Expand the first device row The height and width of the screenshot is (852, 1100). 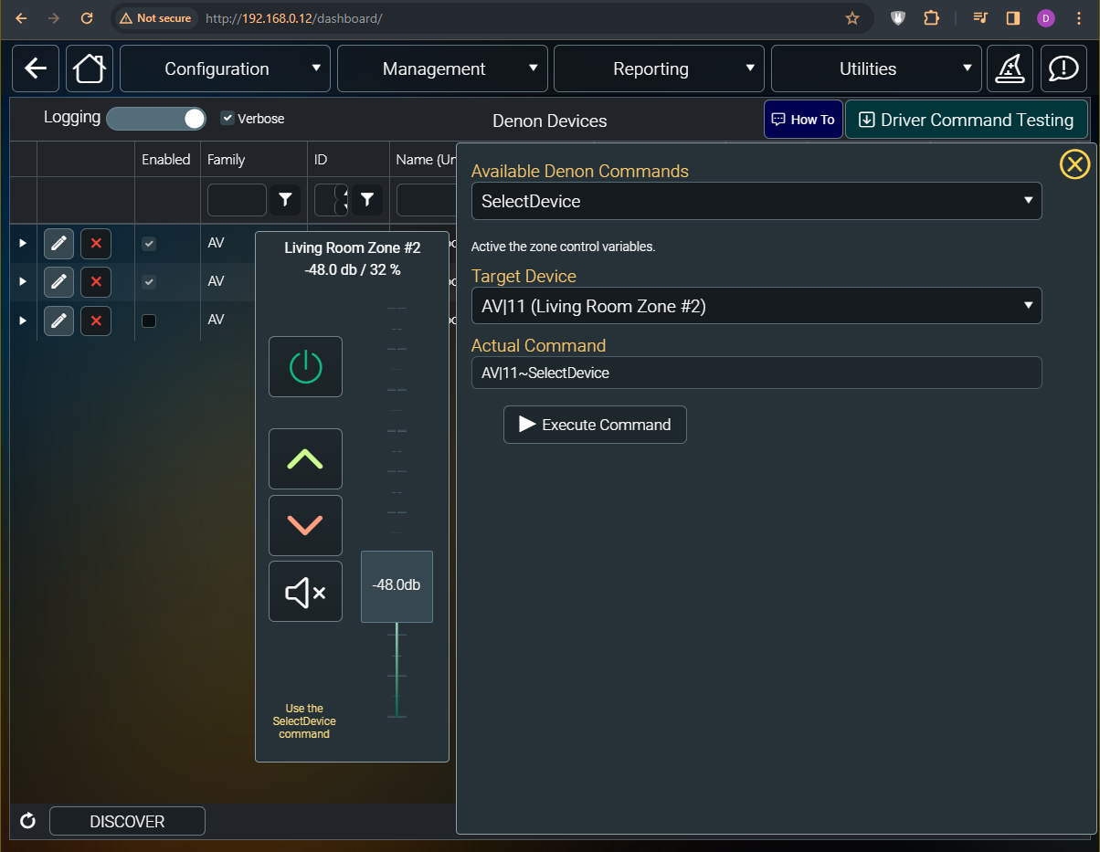[x=23, y=244]
